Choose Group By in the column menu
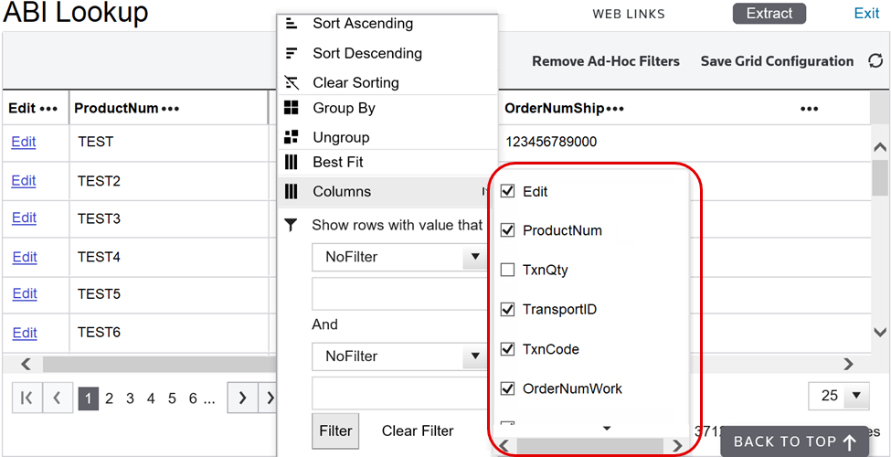 coord(344,108)
